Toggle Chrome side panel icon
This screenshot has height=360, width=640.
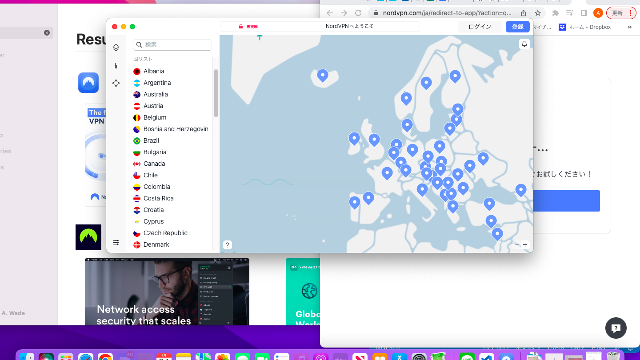coord(584,13)
